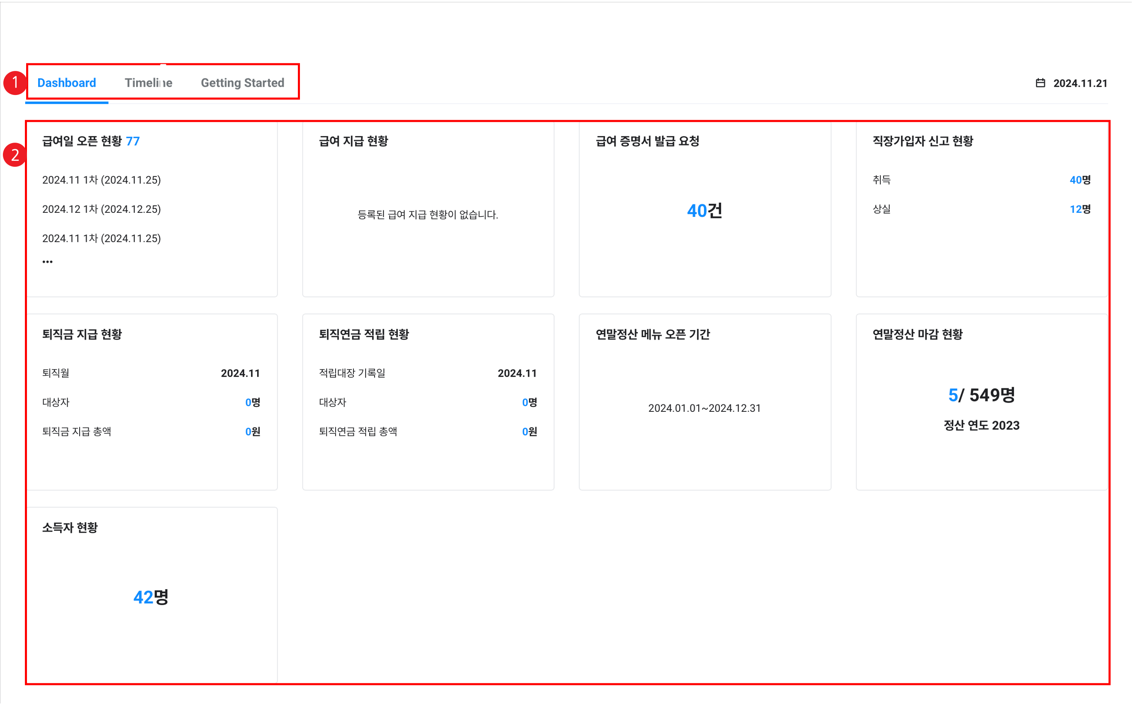1133x705 pixels.
Task: Switch to the Timeline tab
Action: pos(149,83)
